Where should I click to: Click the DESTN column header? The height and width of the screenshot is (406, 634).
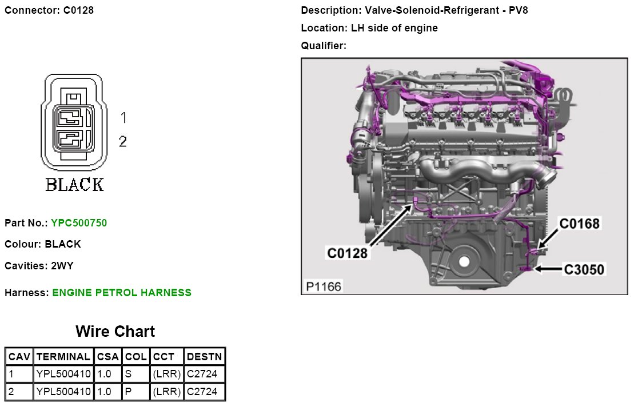pyautogui.click(x=204, y=357)
